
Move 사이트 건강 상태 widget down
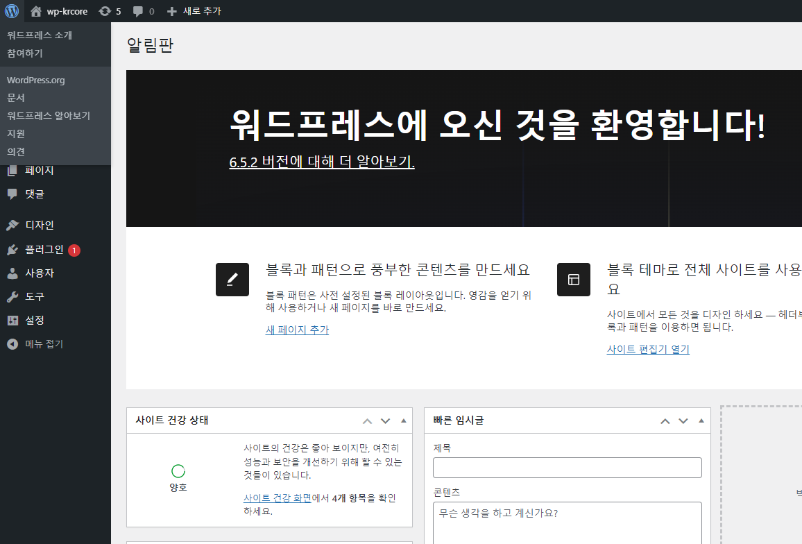pyautogui.click(x=385, y=421)
